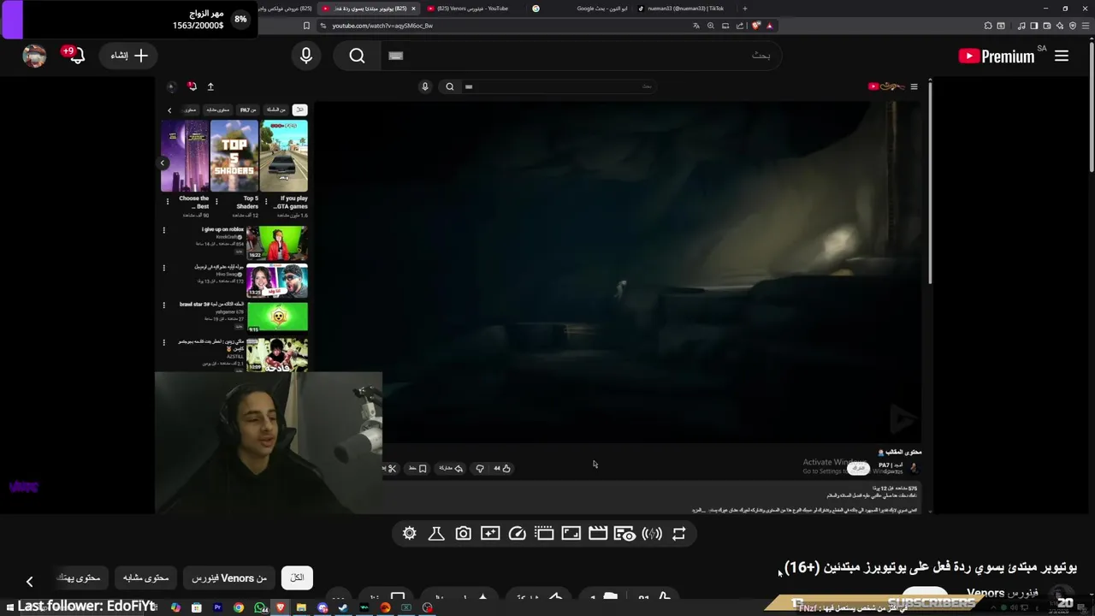
Task: Click the chips scroll arrow at the bottom left
Action: 29,582
